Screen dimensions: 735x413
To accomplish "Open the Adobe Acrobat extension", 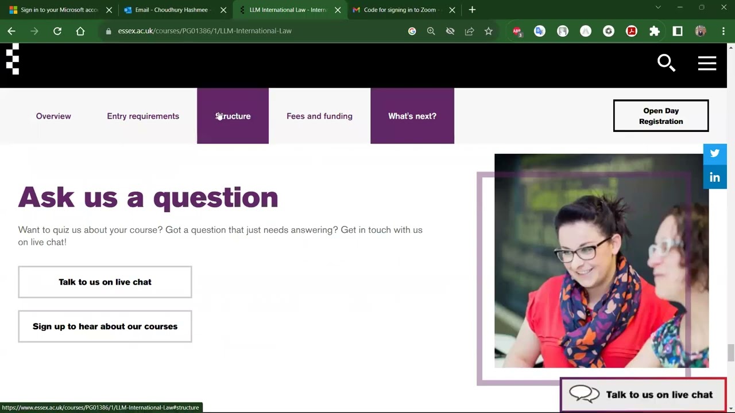I will point(631,32).
